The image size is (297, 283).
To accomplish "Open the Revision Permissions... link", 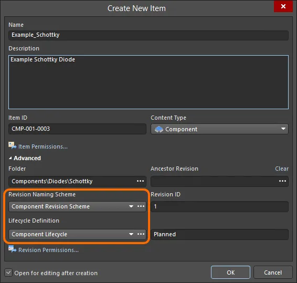I will pos(48,250).
